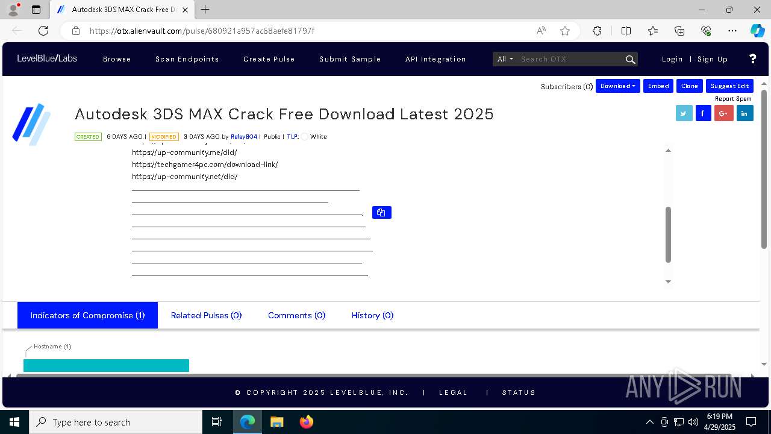Open Create Pulse menu item
771x434 pixels.
[x=269, y=59]
